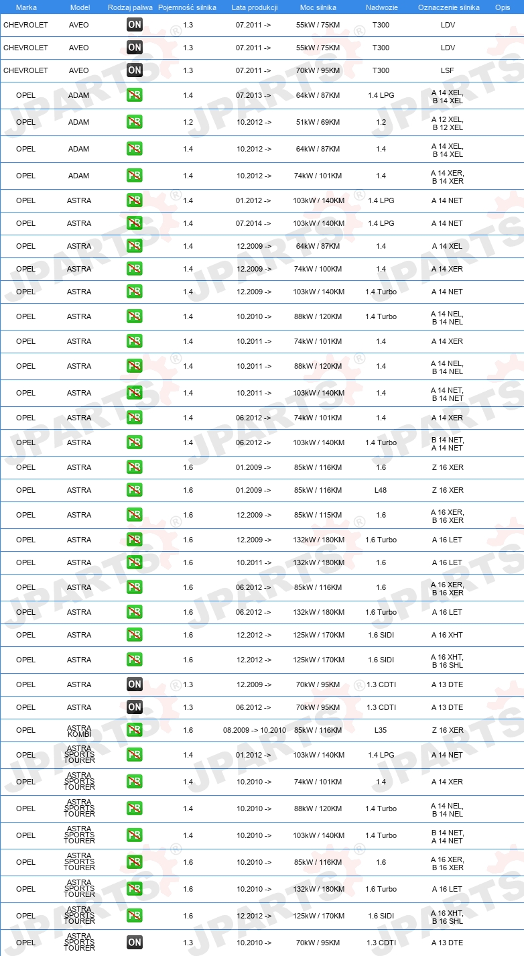524x956 pixels.
Task: Click the 08.2009 -> 10.2010 date cell
Action: 254,730
